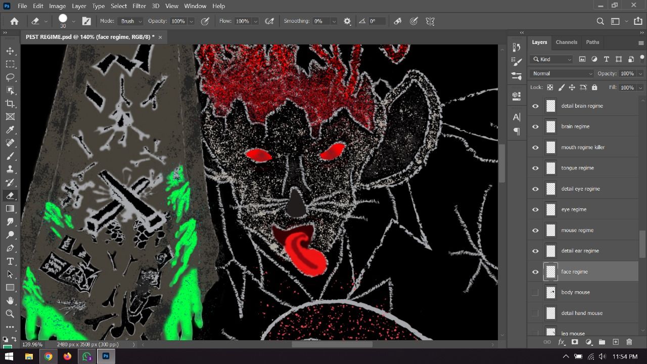Create new group folder icon

pos(602,342)
